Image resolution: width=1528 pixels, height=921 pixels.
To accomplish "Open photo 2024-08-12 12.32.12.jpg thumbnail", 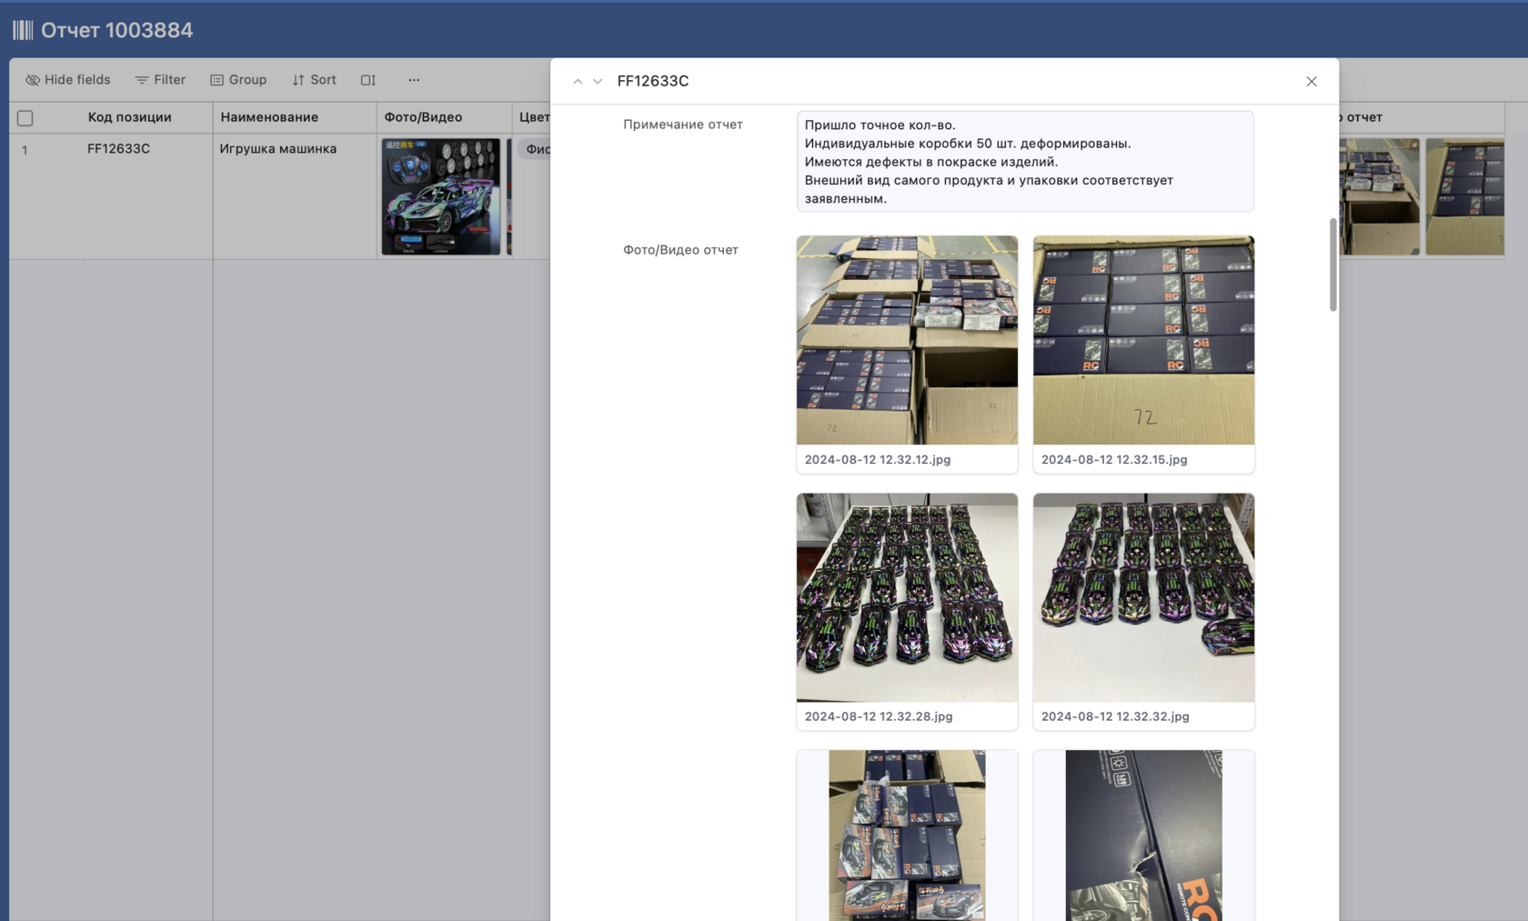I will click(907, 340).
